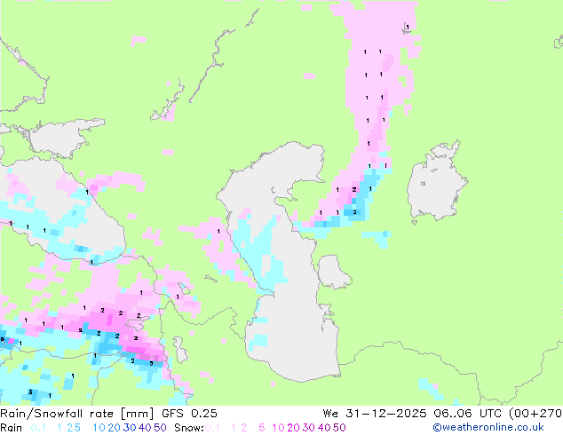Click the '06..06 UTC' time label
The image size is (563, 435).
[467, 414]
